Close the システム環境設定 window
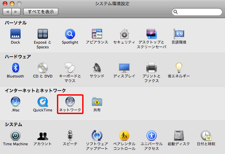This screenshot has width=225, height=154. pos(5,4)
